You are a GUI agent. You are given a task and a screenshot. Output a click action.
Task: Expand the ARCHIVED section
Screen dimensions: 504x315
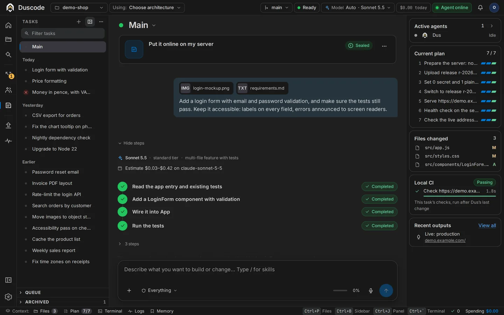[x=63, y=302]
